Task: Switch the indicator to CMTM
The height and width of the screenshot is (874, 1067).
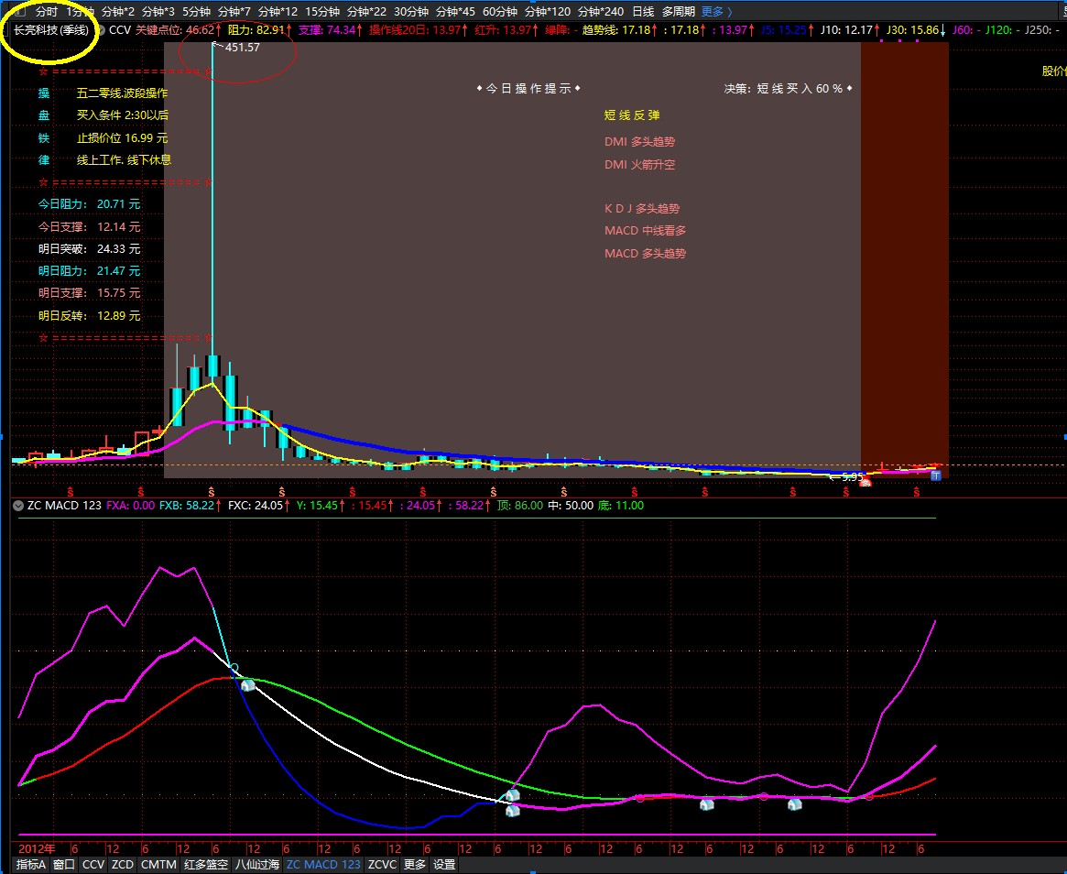Action: (158, 865)
